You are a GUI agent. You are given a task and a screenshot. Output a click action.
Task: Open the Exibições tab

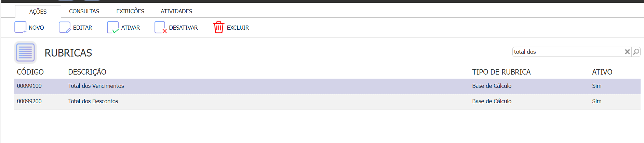130,11
